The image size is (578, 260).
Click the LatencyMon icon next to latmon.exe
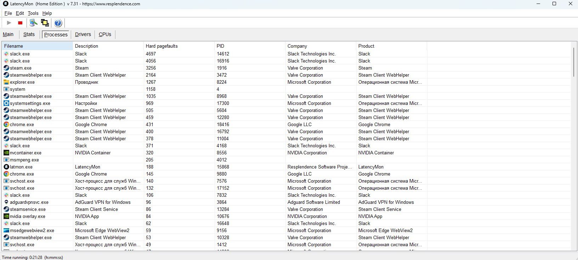(6, 167)
